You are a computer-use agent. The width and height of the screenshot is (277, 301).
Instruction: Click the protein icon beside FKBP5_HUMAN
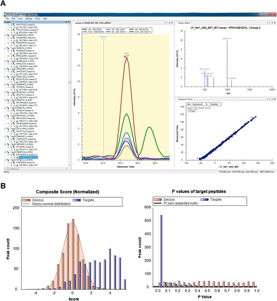8,69
